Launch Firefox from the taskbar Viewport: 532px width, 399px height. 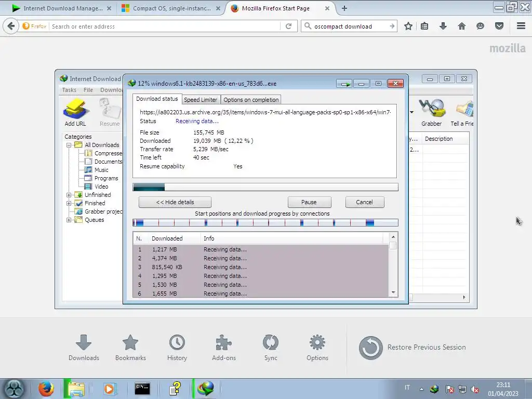(46, 389)
